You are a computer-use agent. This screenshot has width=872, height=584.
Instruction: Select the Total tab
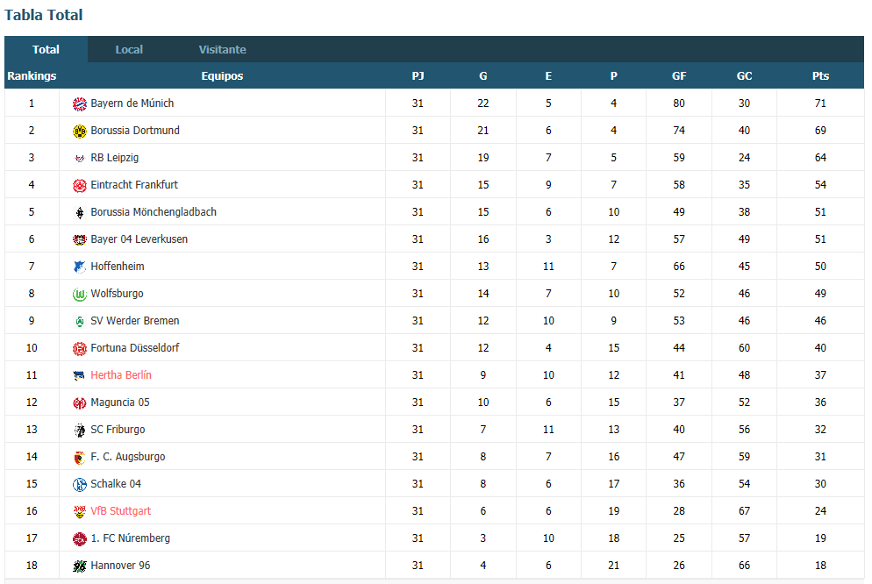46,49
